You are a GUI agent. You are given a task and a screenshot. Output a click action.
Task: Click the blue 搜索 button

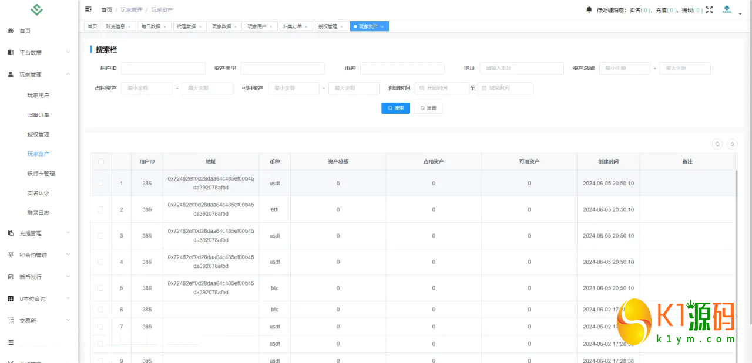395,108
